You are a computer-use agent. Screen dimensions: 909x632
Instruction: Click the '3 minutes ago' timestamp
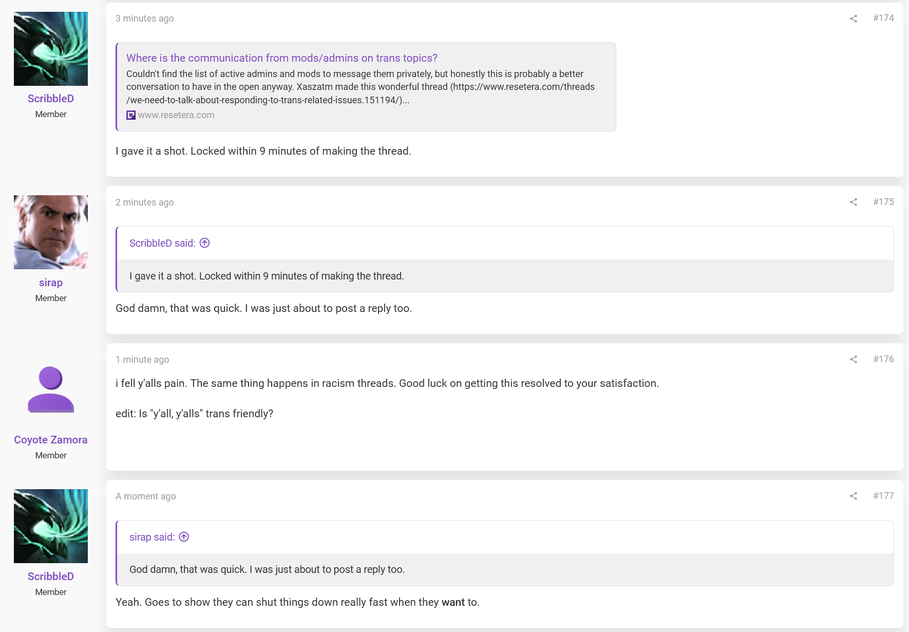(145, 18)
